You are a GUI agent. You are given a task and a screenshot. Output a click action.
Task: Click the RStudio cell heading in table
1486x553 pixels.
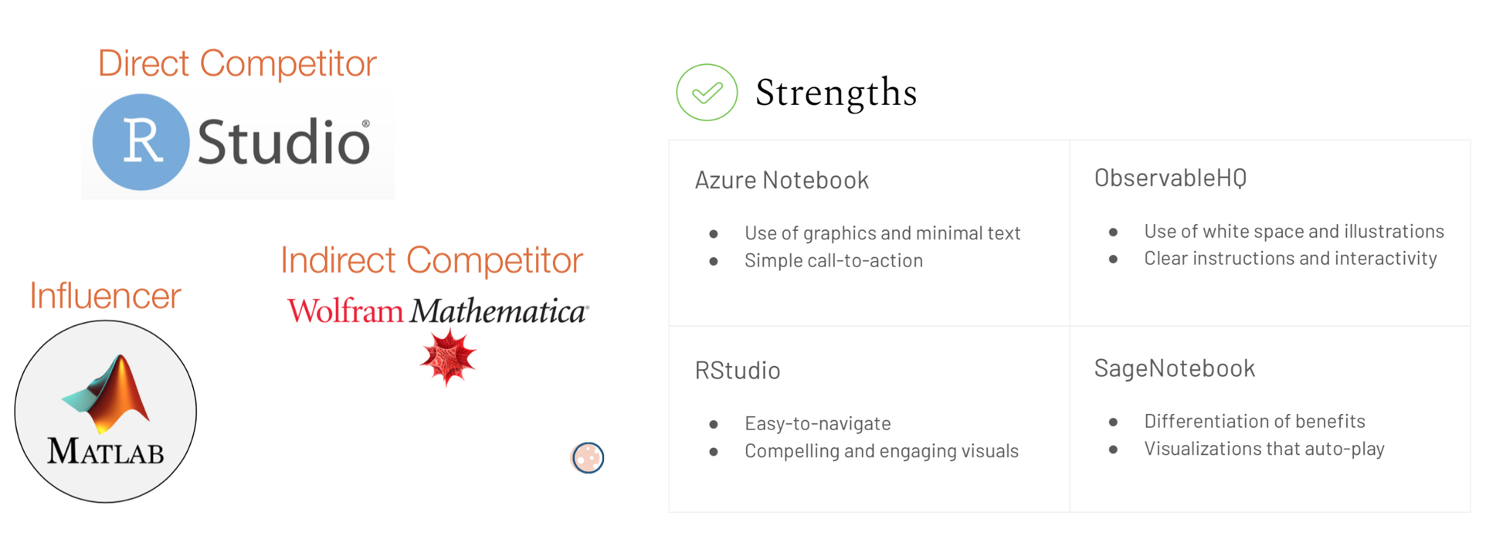point(738,370)
